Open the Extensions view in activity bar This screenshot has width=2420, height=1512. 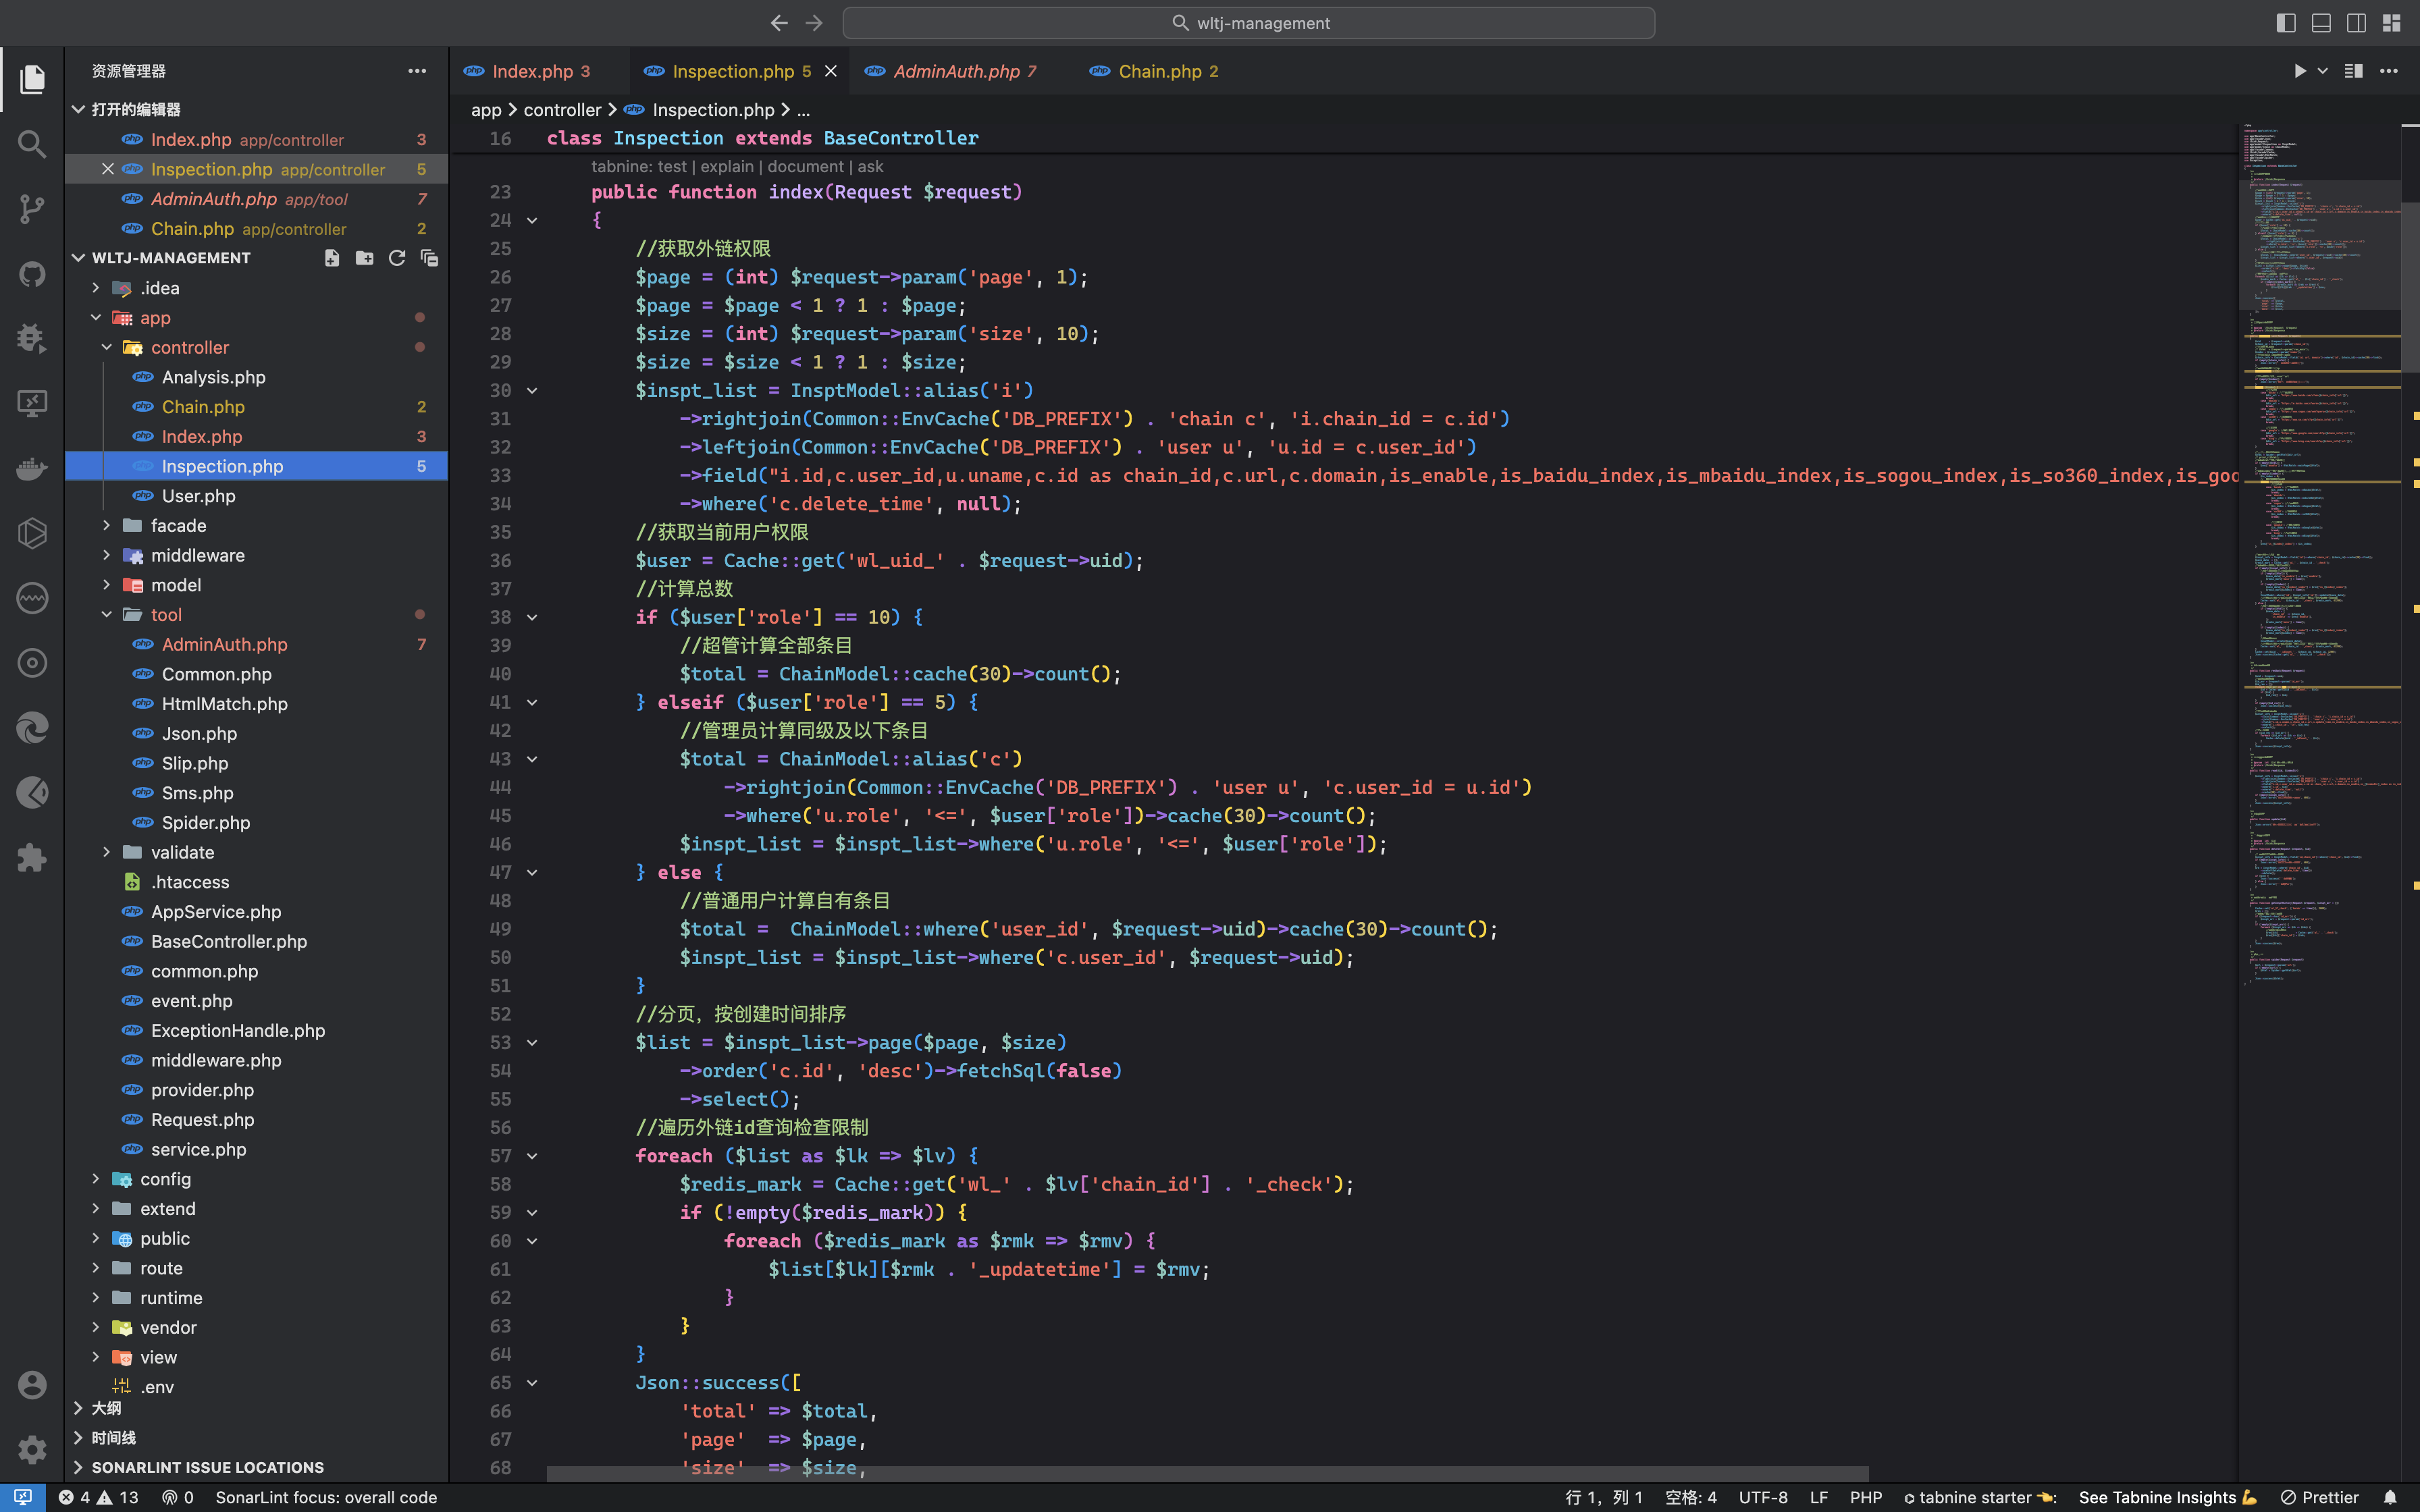[x=32, y=857]
